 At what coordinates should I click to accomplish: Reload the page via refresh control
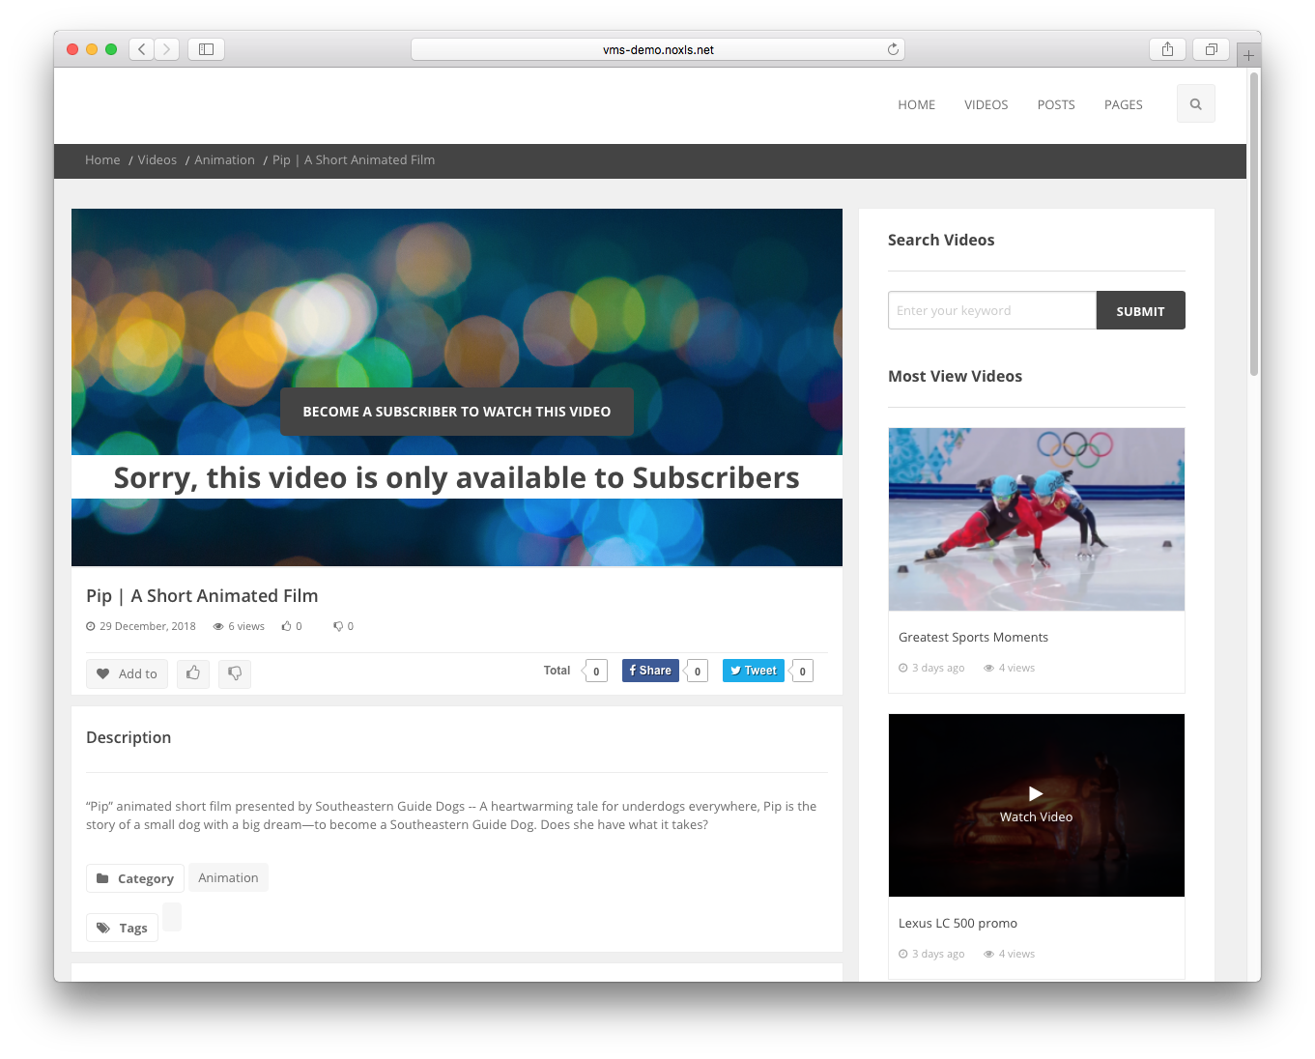tap(893, 48)
